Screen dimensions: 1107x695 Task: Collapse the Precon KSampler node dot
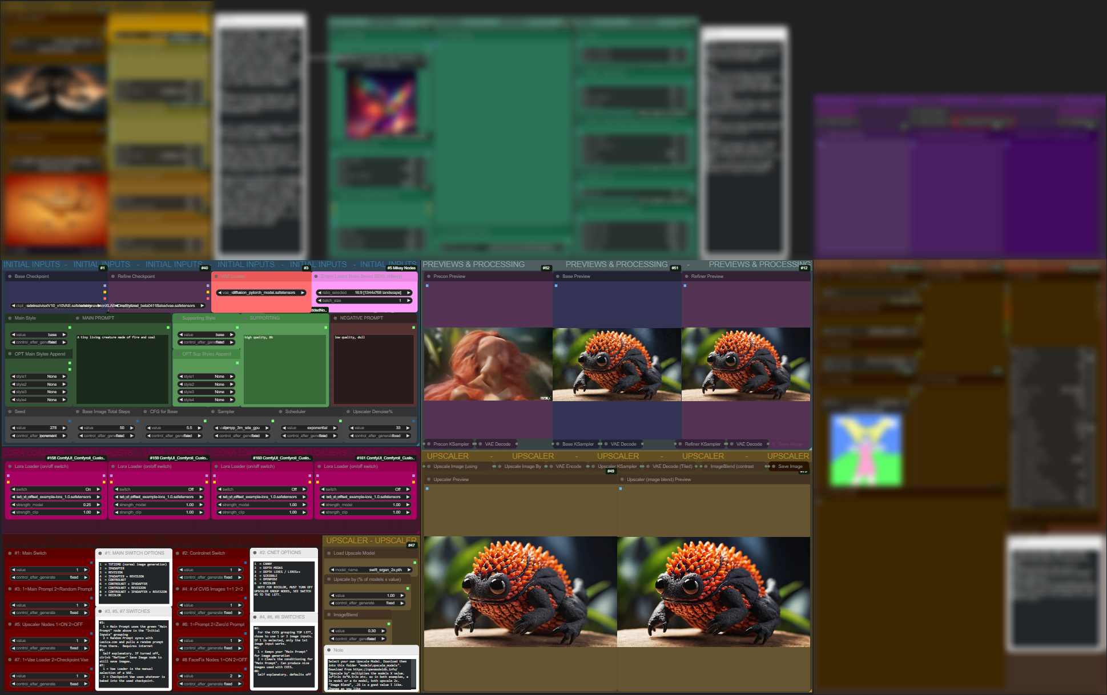[429, 444]
